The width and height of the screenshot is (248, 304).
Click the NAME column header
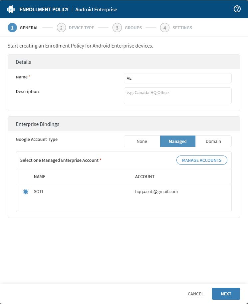40,177
